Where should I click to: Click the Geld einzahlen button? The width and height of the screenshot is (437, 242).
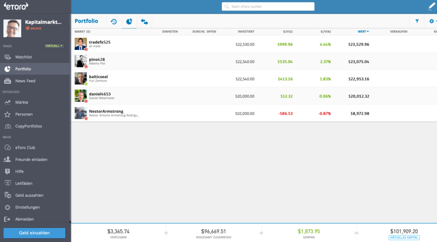(35, 233)
